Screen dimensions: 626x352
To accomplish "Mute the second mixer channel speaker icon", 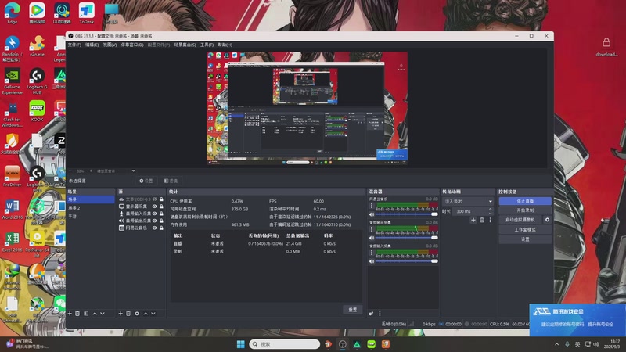I will pos(372,238).
